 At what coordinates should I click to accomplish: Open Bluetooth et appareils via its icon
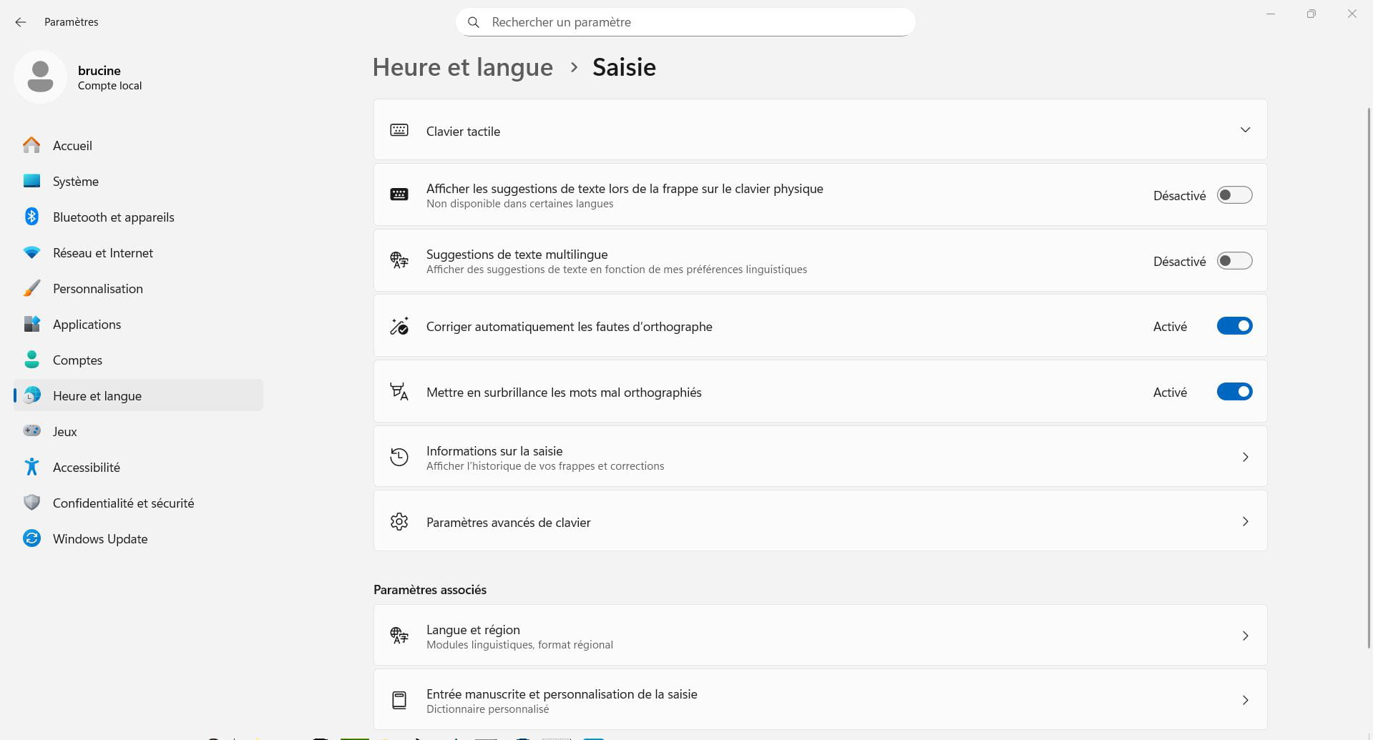(31, 217)
